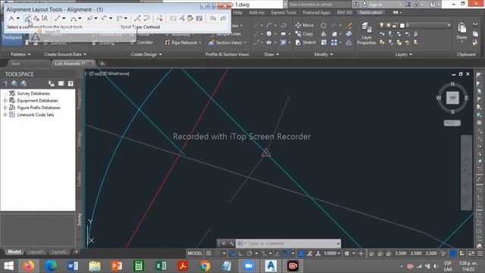Open Layer Properties manager
Screen dimensions: 485x273
(367, 33)
